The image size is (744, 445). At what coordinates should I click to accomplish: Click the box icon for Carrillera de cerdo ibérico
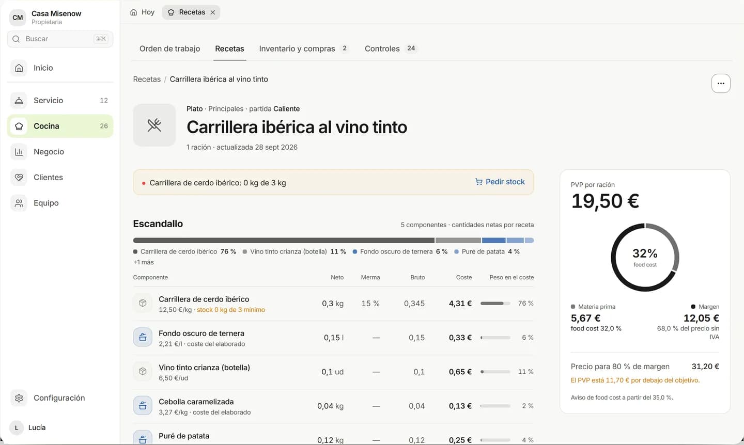[143, 303]
